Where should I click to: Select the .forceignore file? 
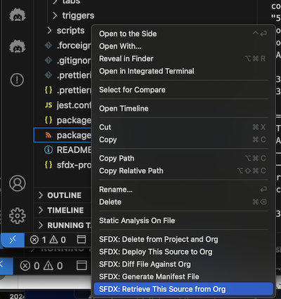click(67, 46)
